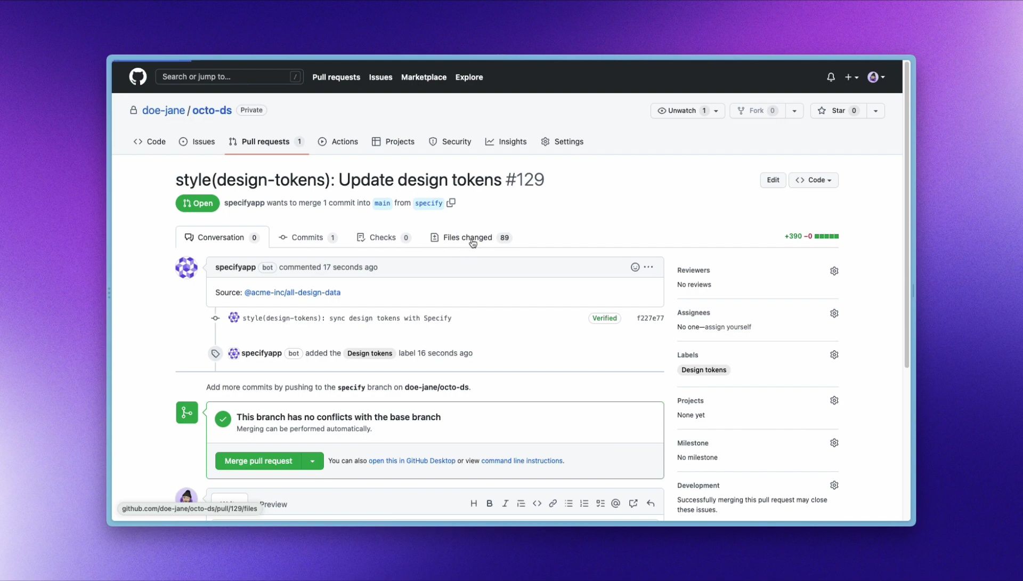Select the Conversation tab
This screenshot has width=1023, height=581.
[x=222, y=238]
